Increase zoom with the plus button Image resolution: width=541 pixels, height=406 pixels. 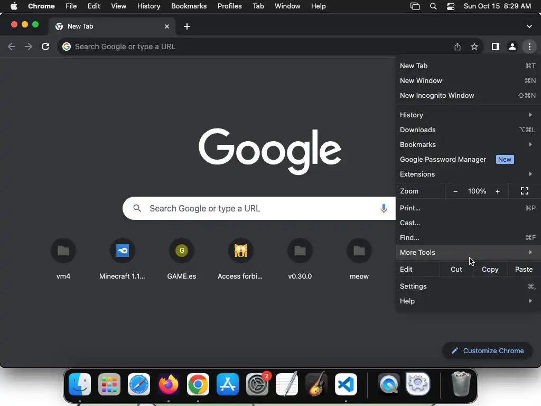(498, 191)
